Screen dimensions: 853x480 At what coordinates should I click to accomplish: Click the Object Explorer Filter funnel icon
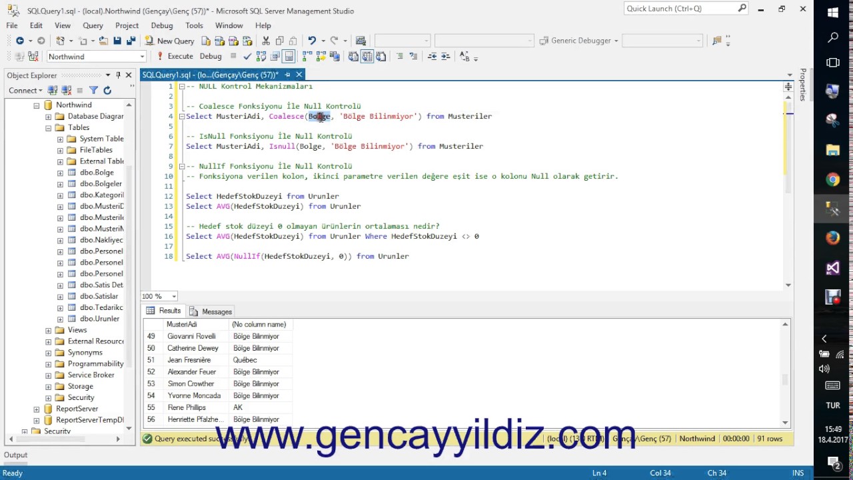click(93, 90)
